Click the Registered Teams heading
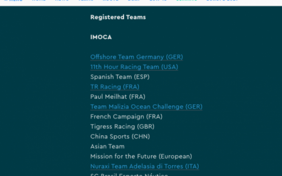 click(x=118, y=17)
